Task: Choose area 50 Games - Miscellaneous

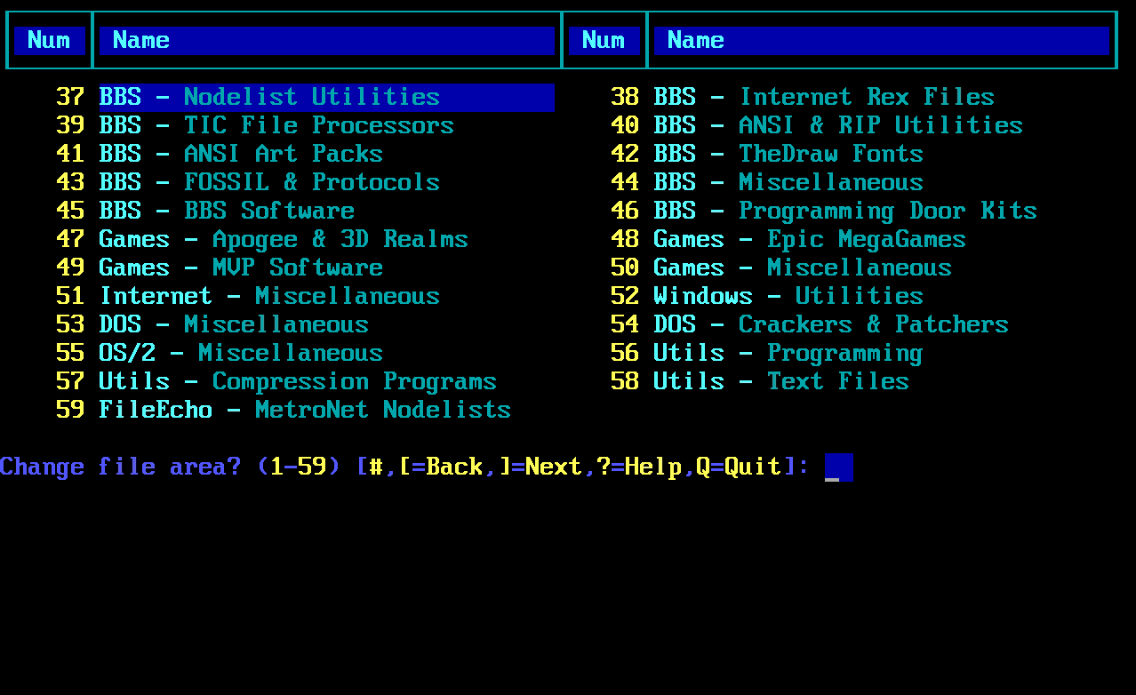Action: 781,268
